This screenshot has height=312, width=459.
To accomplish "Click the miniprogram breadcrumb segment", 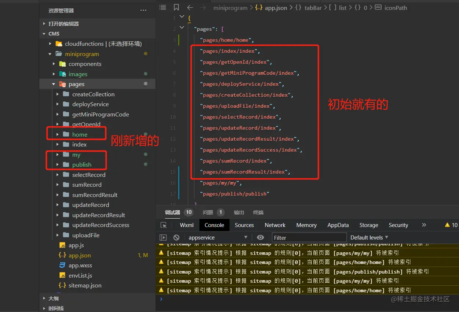I will click(x=230, y=8).
